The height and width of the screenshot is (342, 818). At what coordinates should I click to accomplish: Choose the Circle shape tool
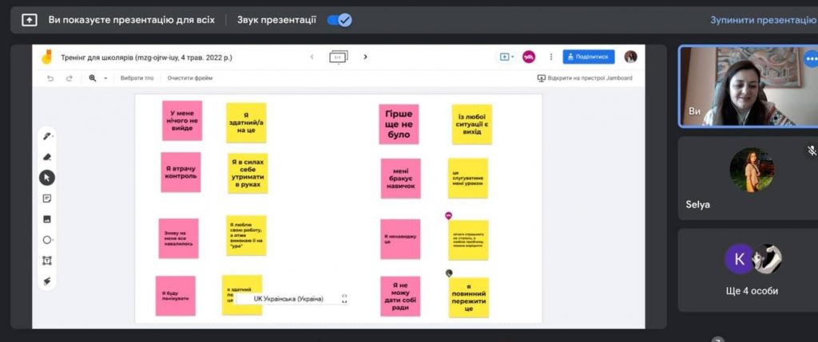click(47, 240)
